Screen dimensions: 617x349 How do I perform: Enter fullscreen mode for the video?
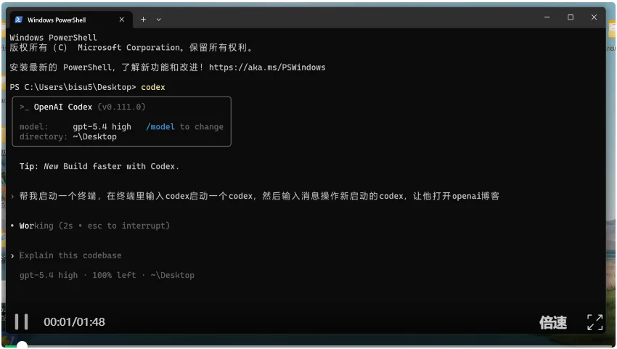pyautogui.click(x=594, y=322)
